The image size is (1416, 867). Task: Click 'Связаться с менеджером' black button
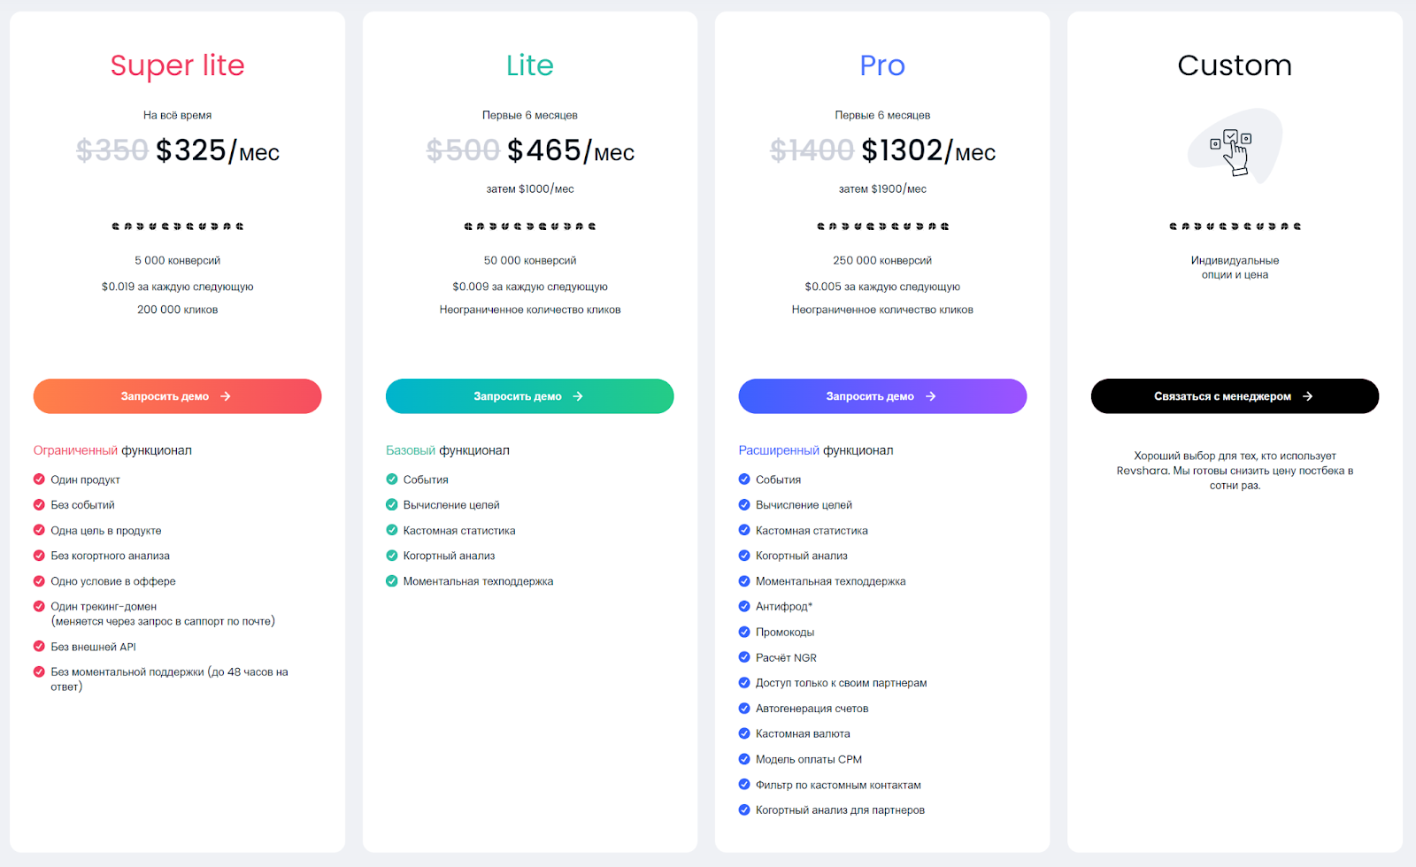pyautogui.click(x=1235, y=396)
